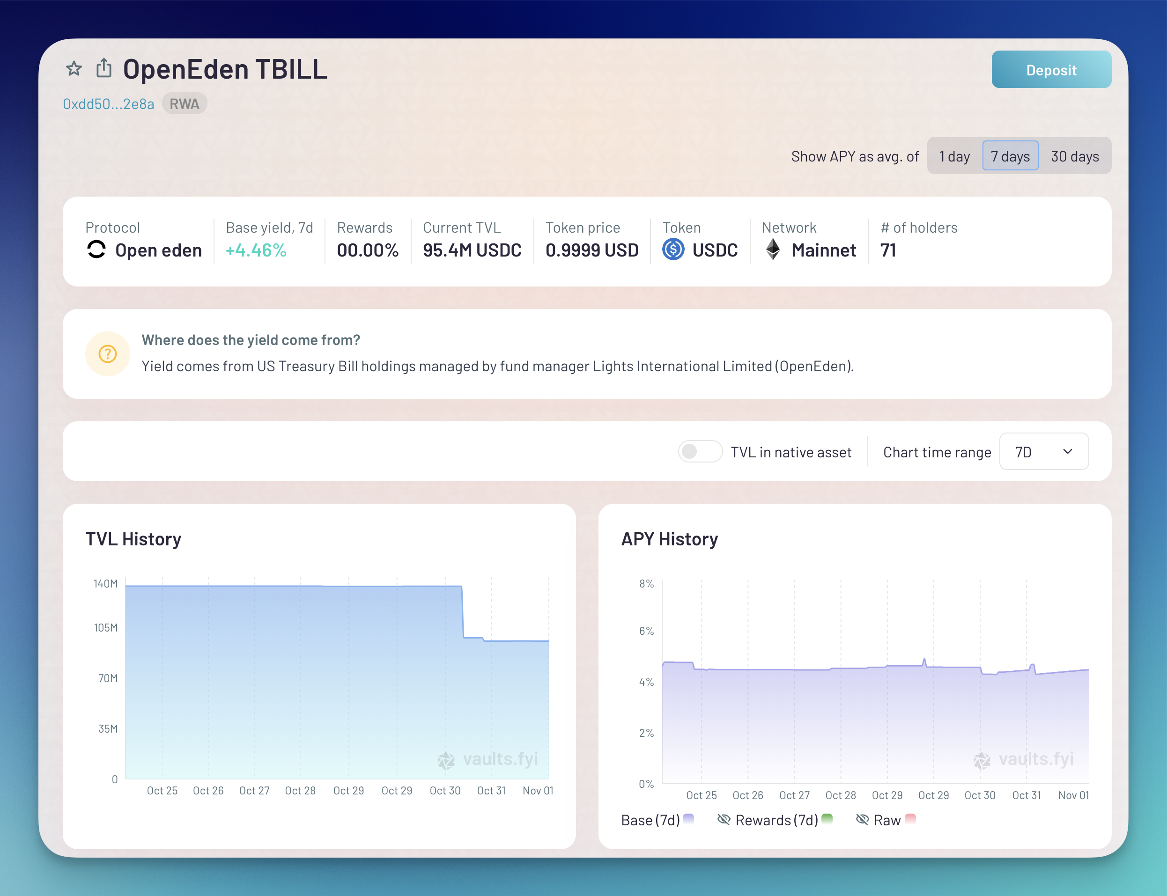Open the Chart time range 7D dropdown
This screenshot has width=1167, height=896.
1044,452
